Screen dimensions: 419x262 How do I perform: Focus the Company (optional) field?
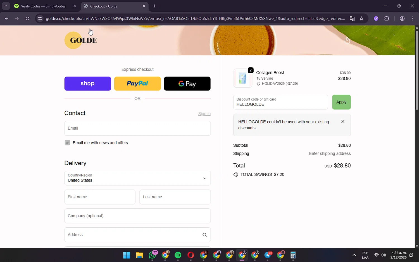[137, 216]
